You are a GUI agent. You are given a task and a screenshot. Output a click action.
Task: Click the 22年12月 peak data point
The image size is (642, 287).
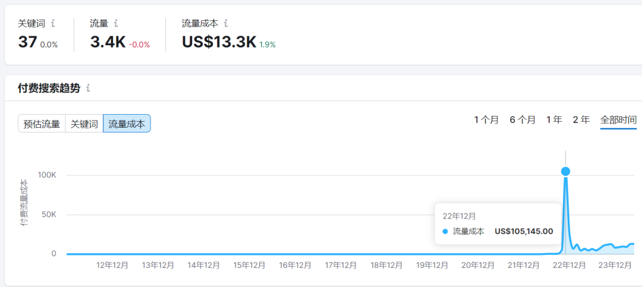(x=565, y=171)
